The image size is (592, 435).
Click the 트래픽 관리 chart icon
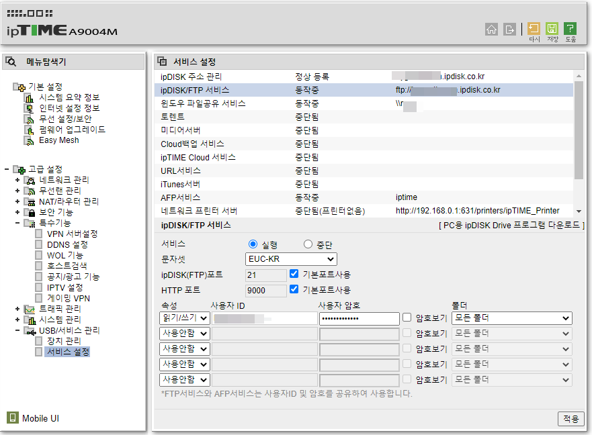[x=30, y=309]
